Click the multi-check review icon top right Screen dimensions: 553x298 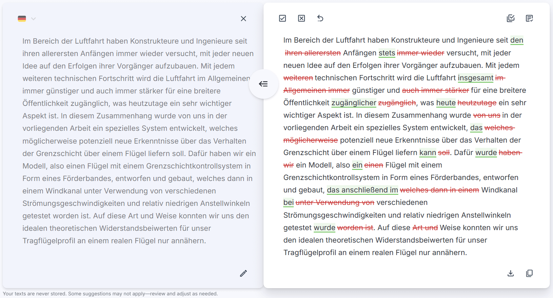tap(510, 18)
